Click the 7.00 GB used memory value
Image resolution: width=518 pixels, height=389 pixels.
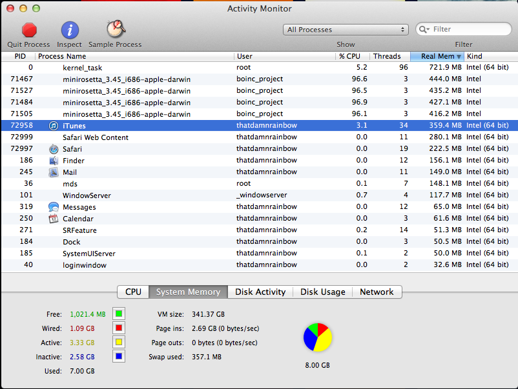(82, 371)
